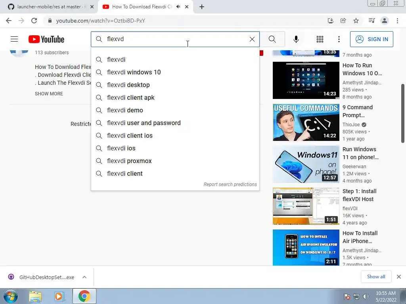Open YouTube settings three-dot menu
Viewport: 406px width, 304px height.
[x=339, y=39]
